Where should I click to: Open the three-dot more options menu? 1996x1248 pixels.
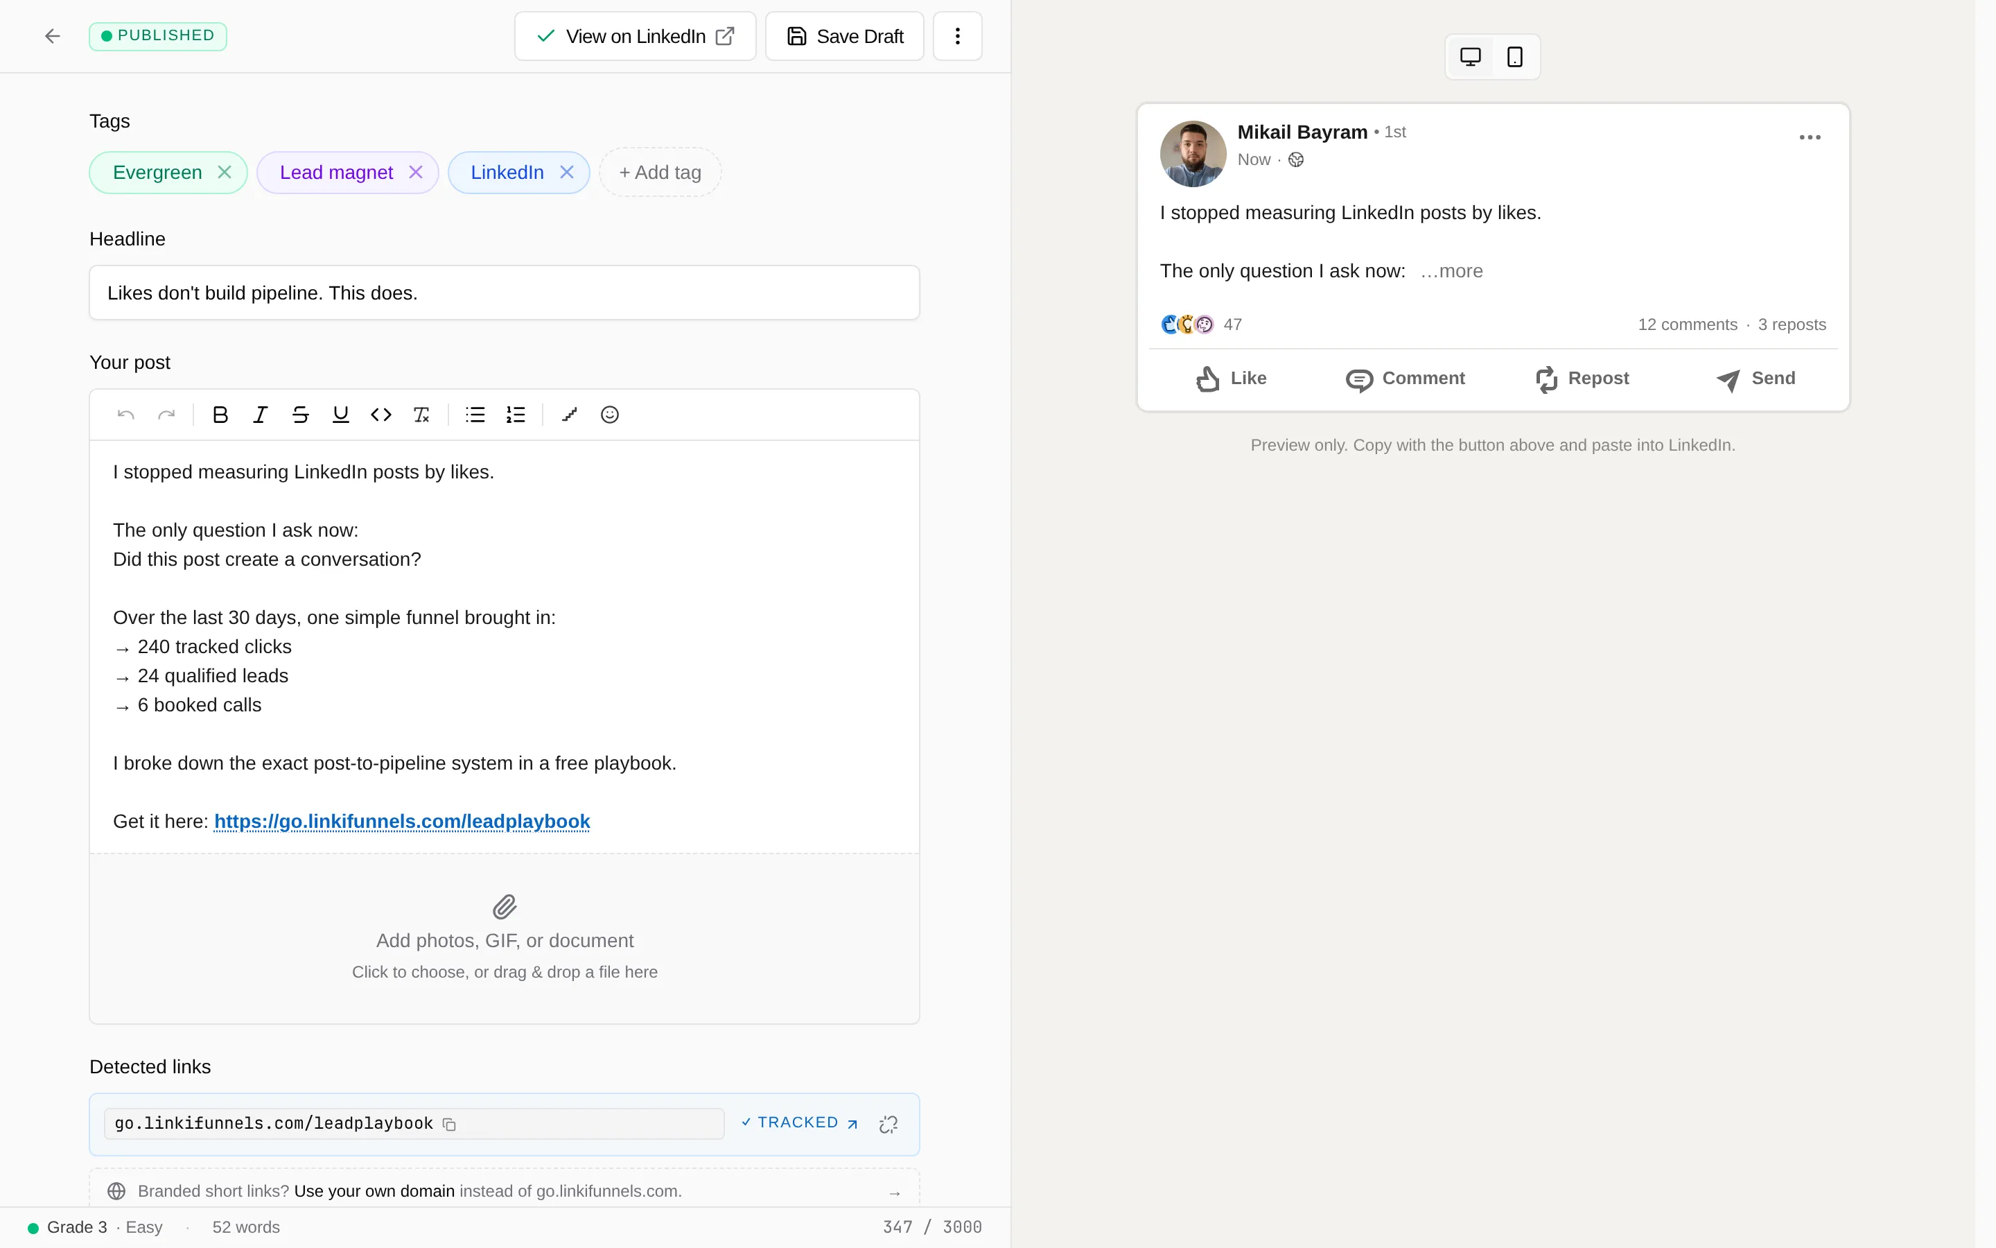tap(958, 36)
